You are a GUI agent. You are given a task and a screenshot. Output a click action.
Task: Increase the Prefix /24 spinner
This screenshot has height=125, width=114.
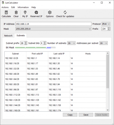[x=109, y=28]
